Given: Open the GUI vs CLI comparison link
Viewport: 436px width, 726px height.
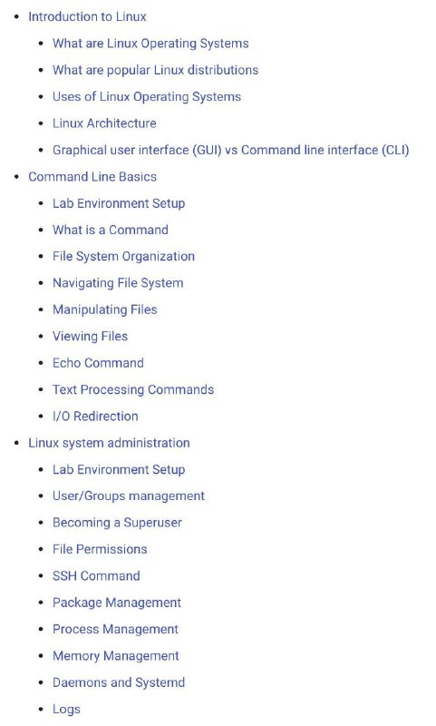Looking at the screenshot, I should tap(231, 150).
